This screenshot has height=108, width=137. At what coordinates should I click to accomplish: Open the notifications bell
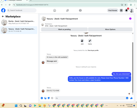[x=127, y=10]
